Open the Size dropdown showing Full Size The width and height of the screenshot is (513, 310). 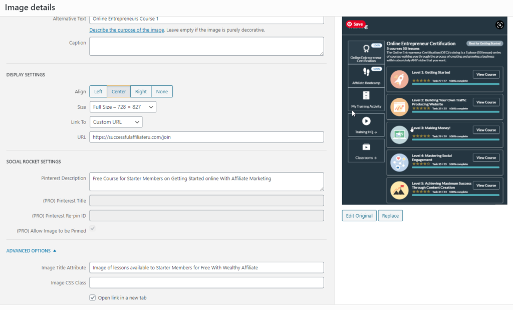pos(123,107)
